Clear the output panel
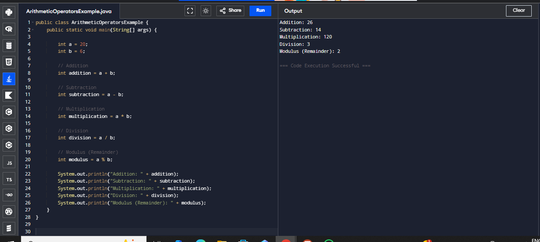Viewport: 540px width, 242px height. [519, 11]
